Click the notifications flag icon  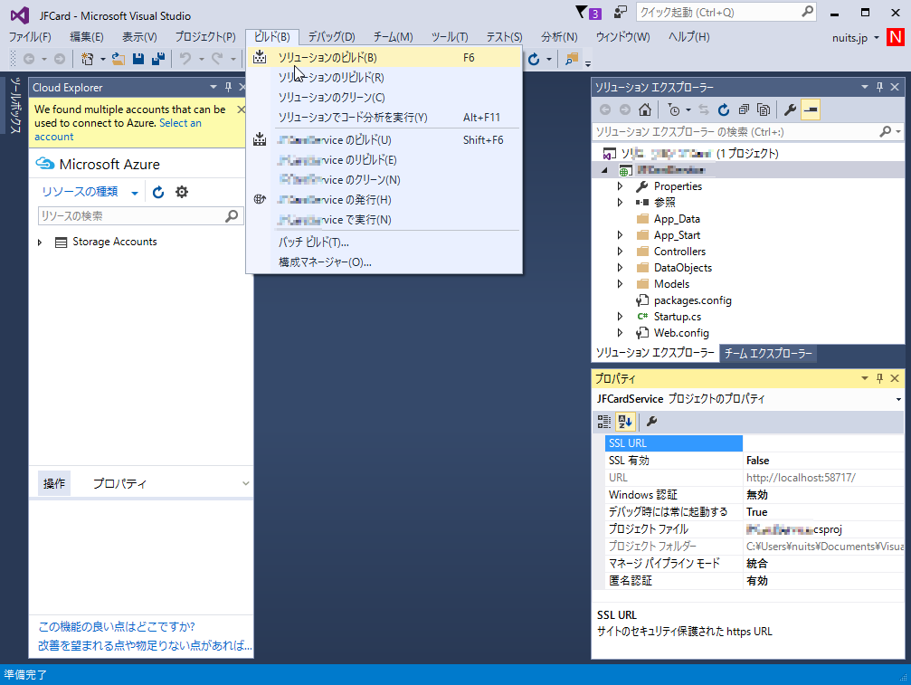tap(582, 12)
